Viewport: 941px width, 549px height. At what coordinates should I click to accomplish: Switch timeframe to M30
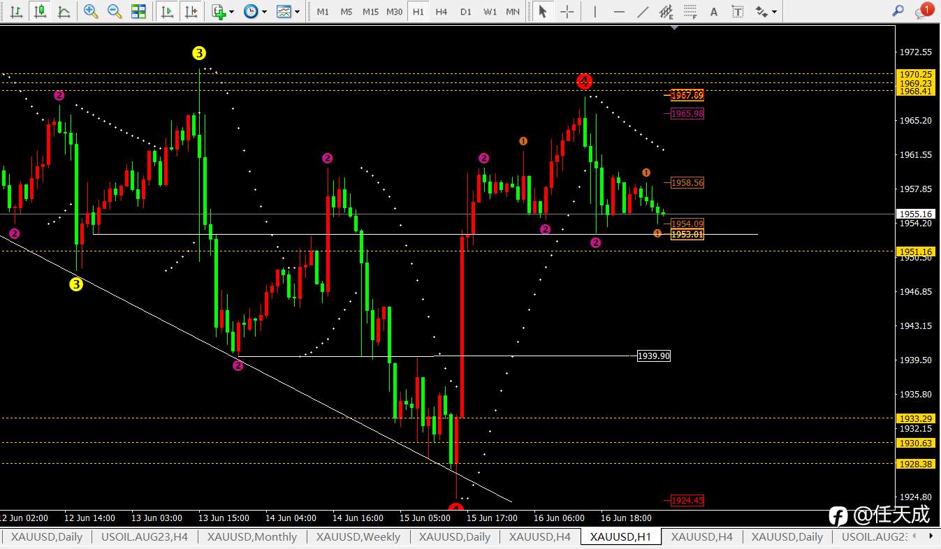click(x=395, y=12)
